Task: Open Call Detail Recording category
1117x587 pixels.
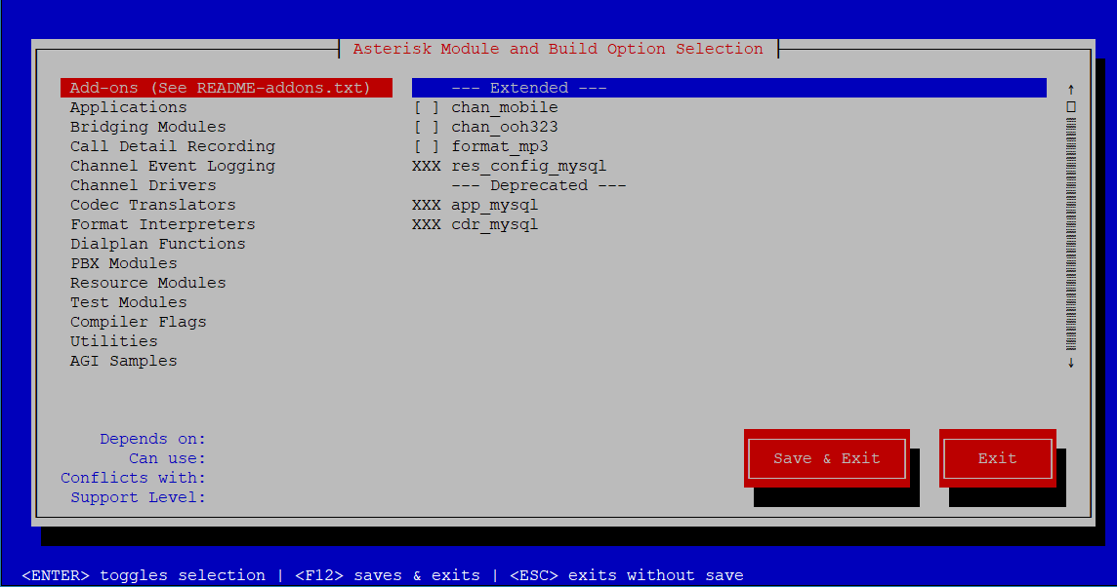Action: (173, 146)
